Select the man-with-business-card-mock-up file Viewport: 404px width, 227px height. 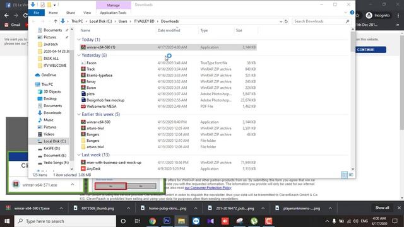pos(114,163)
